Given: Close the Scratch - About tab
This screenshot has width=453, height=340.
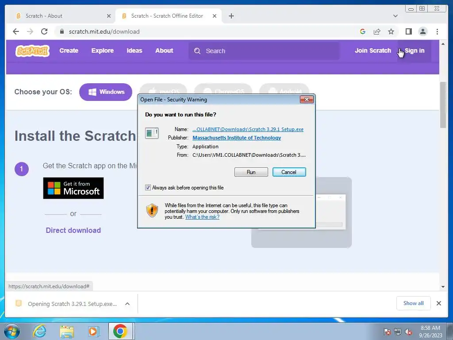Looking at the screenshot, I should [x=109, y=16].
